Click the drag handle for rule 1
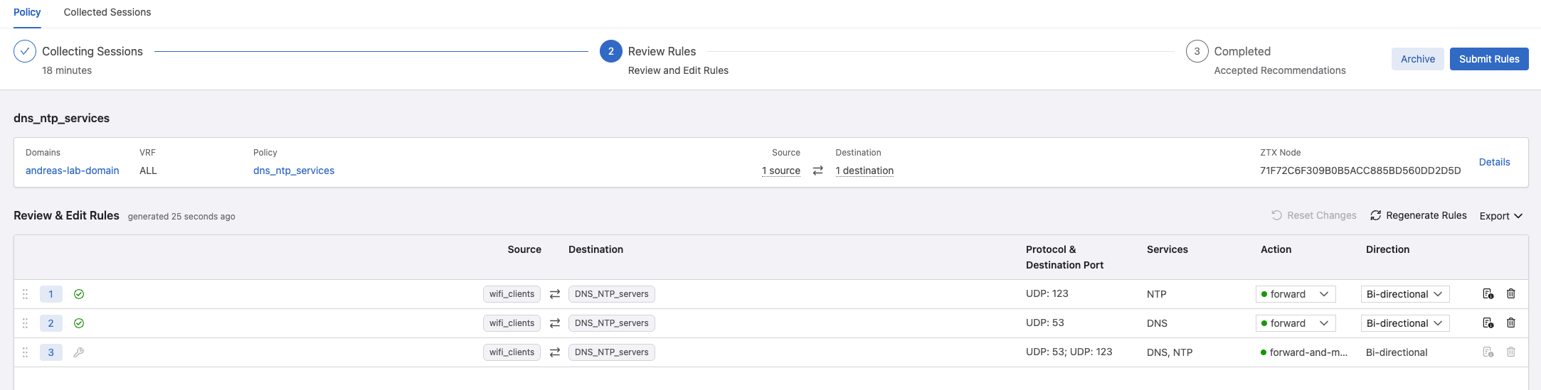 click(x=25, y=294)
